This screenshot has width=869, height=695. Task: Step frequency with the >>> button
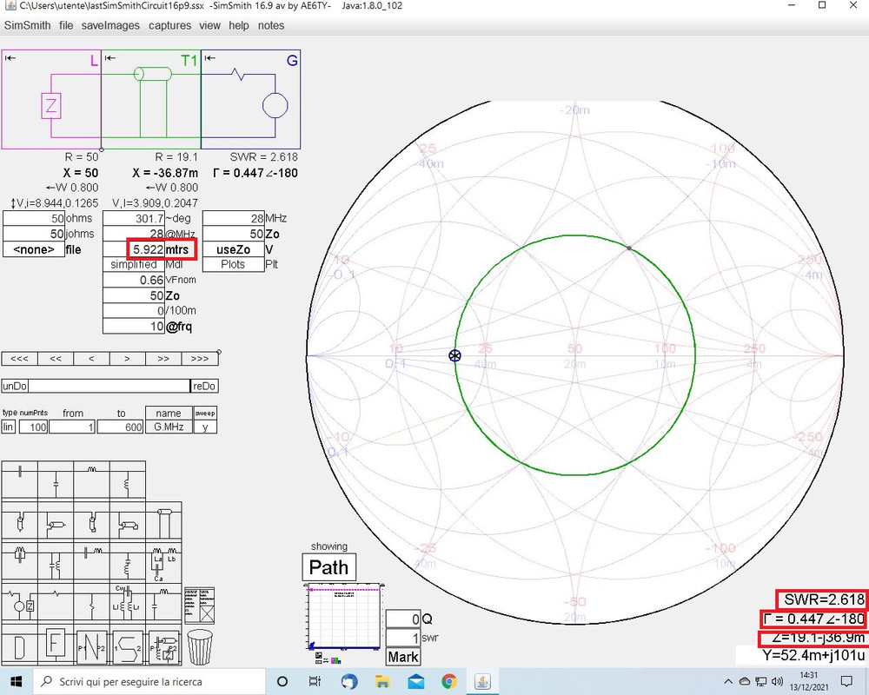(200, 359)
